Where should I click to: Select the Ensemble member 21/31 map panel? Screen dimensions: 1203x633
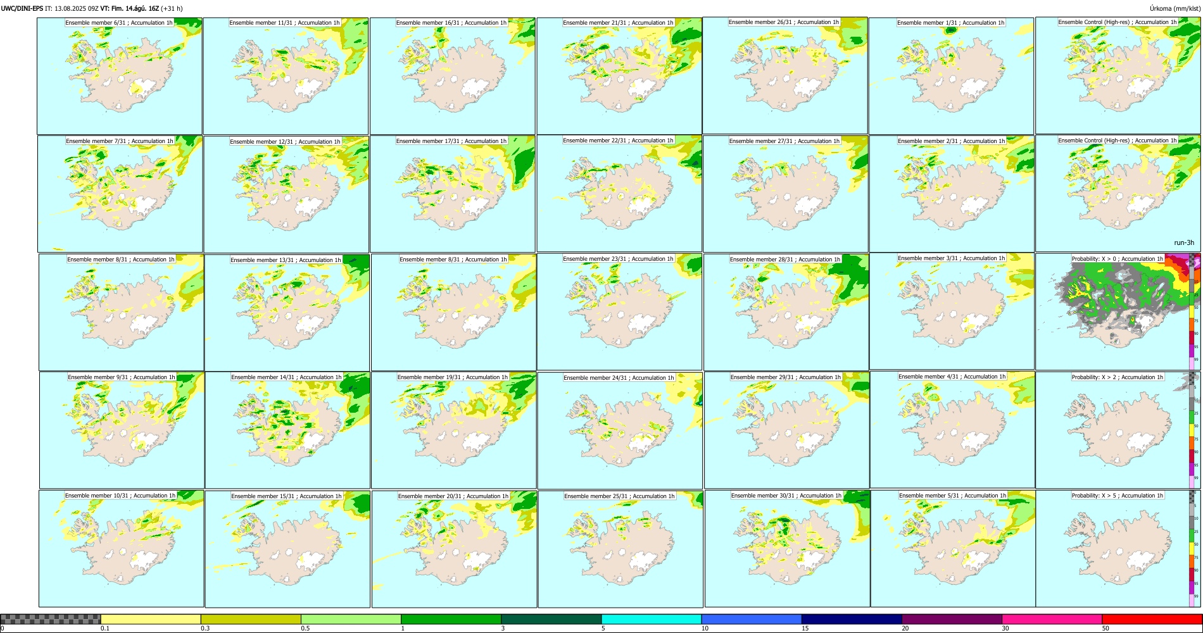pos(619,76)
